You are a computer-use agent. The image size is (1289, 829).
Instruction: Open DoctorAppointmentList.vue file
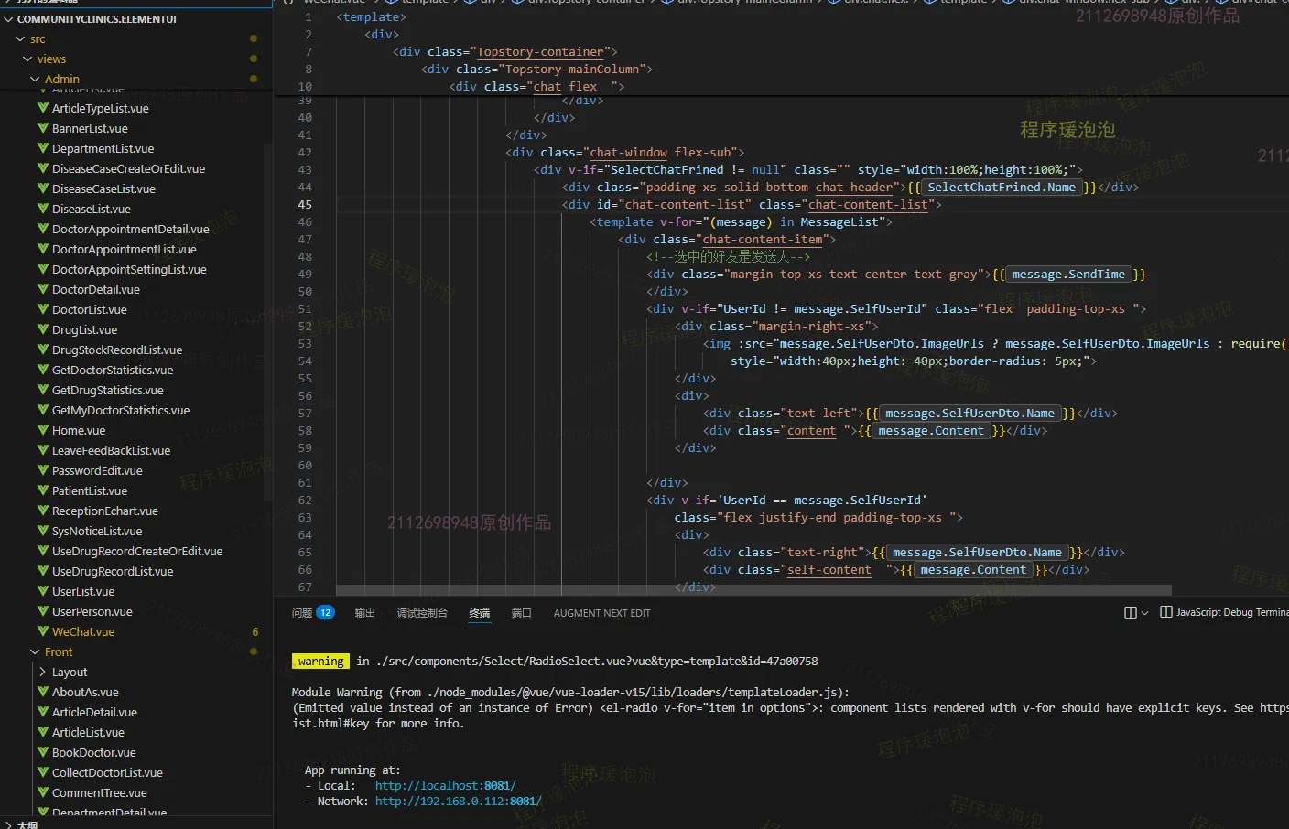click(x=125, y=249)
